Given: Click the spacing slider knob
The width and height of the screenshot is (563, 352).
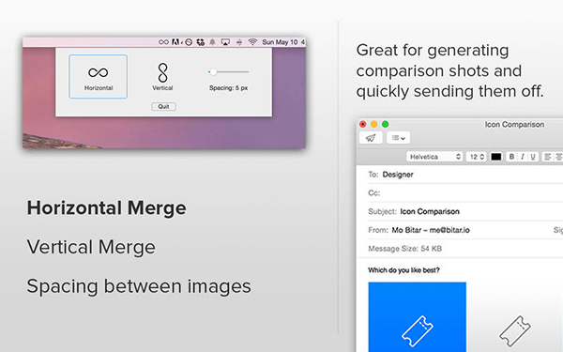Looking at the screenshot, I should tap(213, 72).
